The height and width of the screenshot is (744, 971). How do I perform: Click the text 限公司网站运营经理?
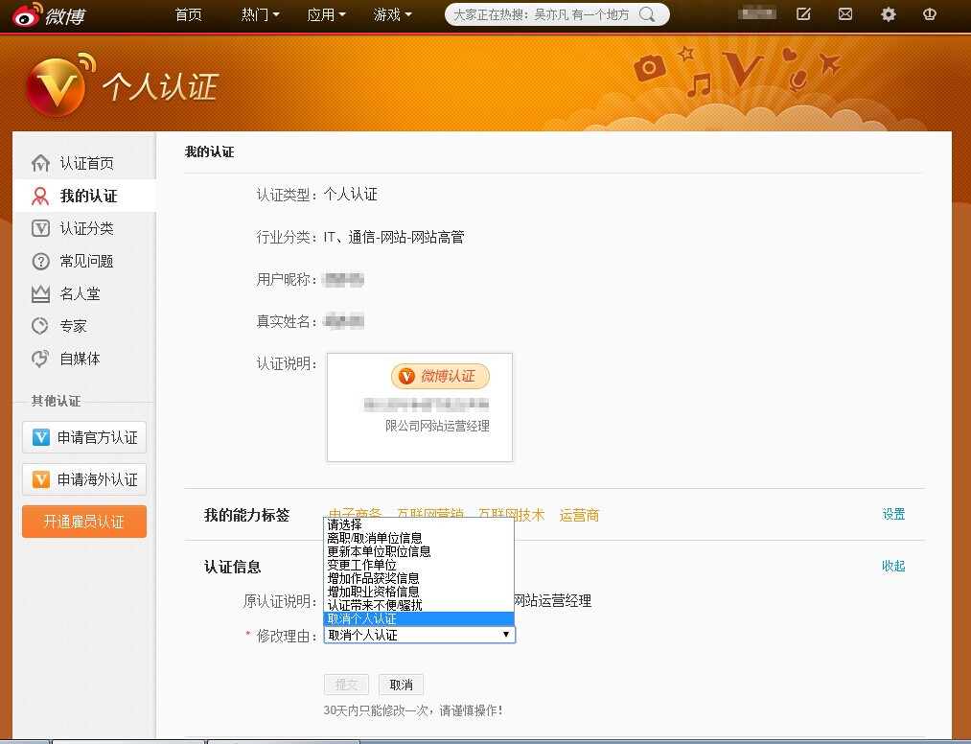click(437, 426)
